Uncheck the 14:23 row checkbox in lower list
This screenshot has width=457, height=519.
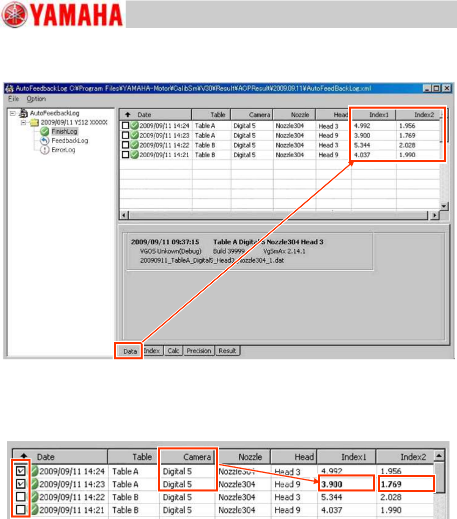[x=21, y=484]
